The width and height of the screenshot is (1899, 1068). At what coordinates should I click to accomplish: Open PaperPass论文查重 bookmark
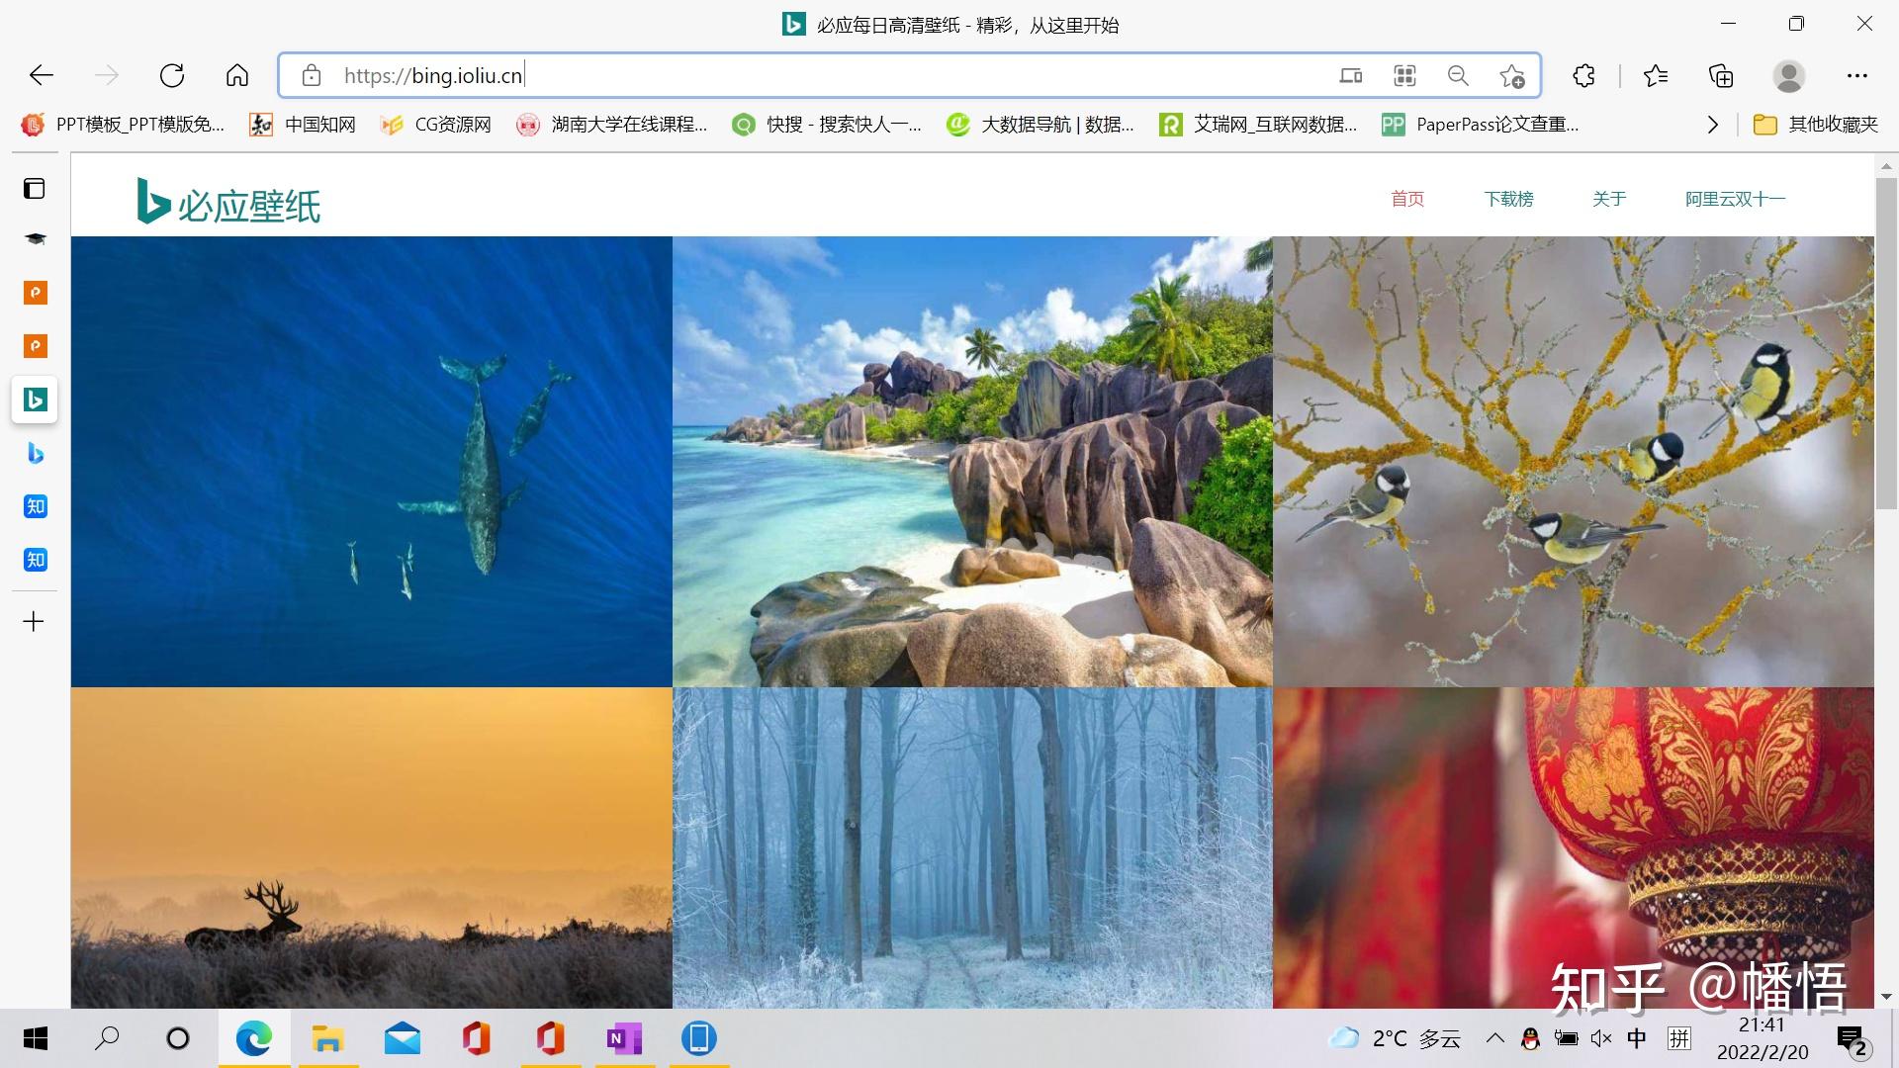coord(1481,125)
